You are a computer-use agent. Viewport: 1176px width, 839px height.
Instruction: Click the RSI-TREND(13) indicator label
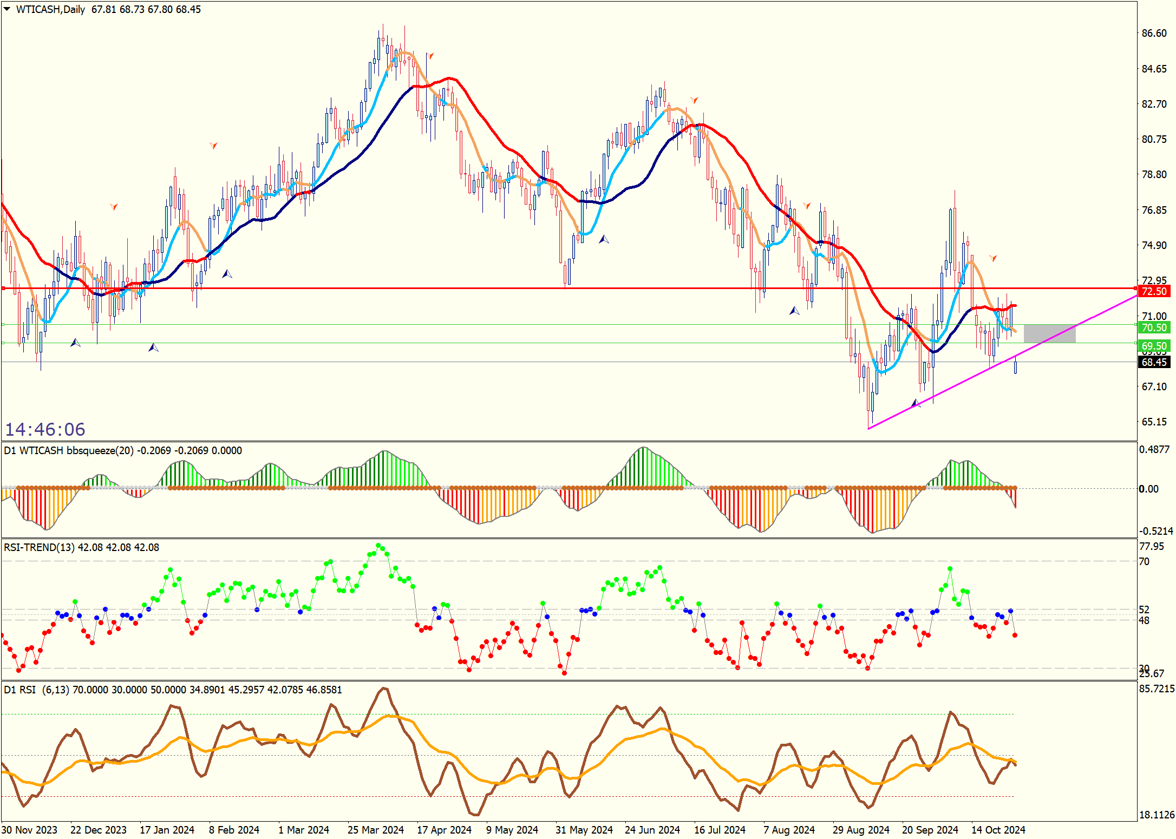[x=38, y=547]
